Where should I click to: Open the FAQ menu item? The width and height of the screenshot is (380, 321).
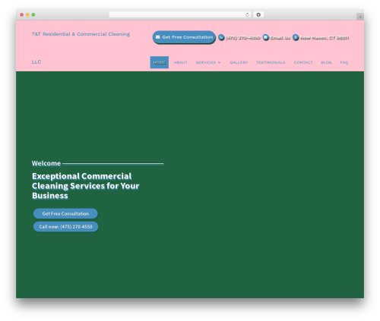344,62
